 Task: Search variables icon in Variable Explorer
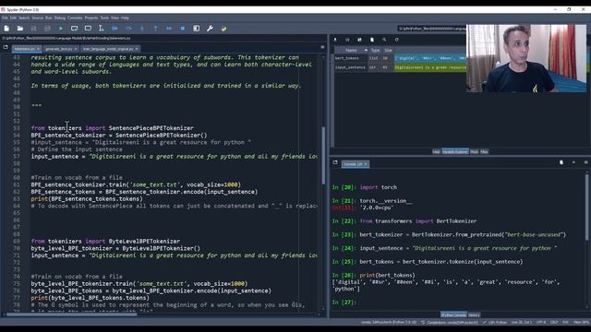pos(384,40)
